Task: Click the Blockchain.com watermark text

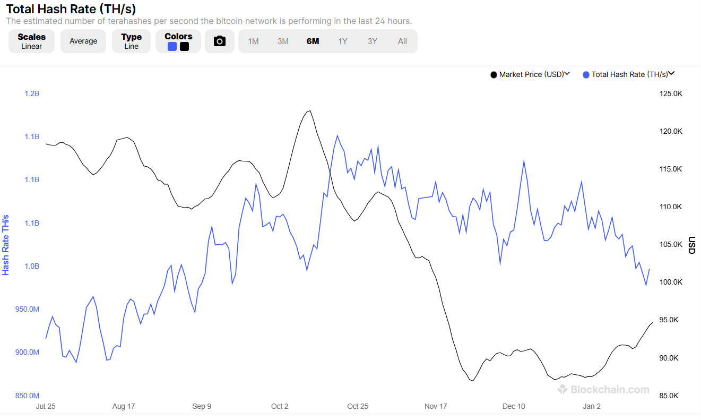Action: coord(610,390)
